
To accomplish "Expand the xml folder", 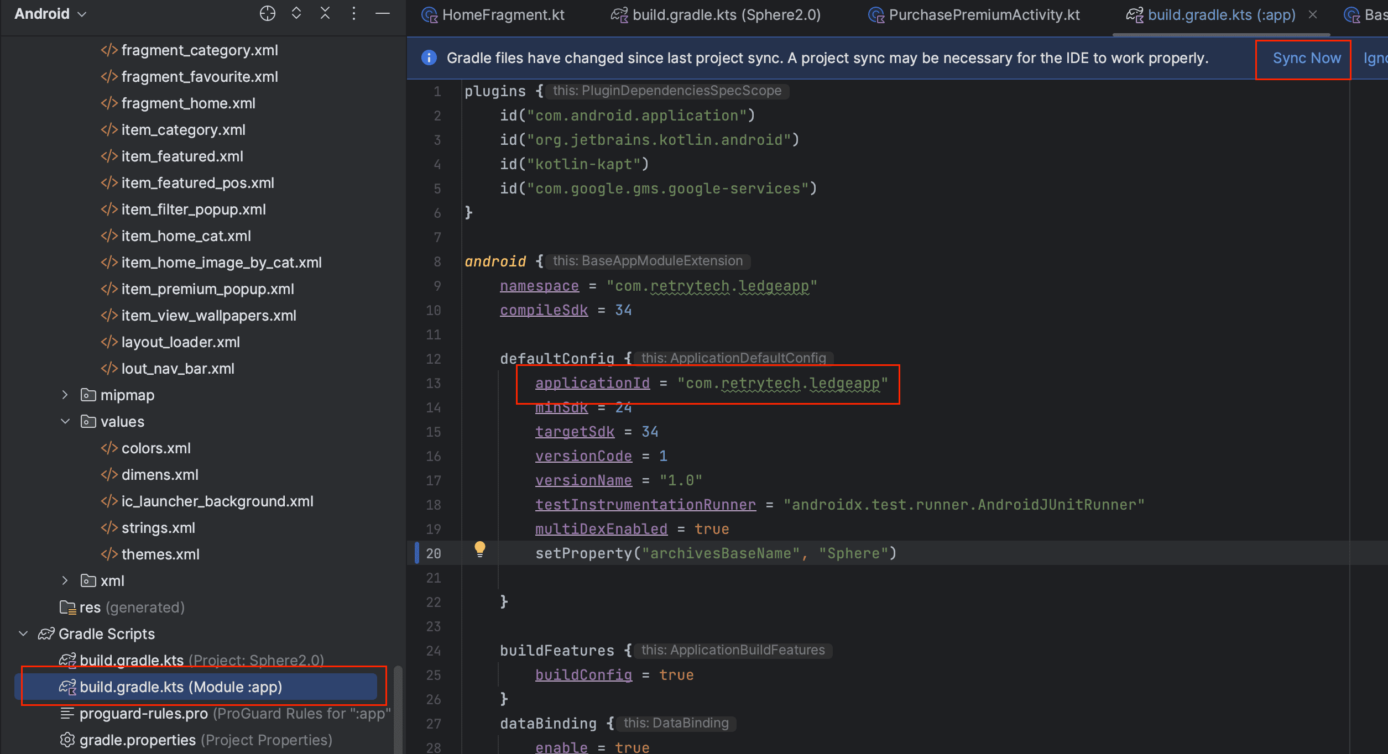I will tap(65, 580).
